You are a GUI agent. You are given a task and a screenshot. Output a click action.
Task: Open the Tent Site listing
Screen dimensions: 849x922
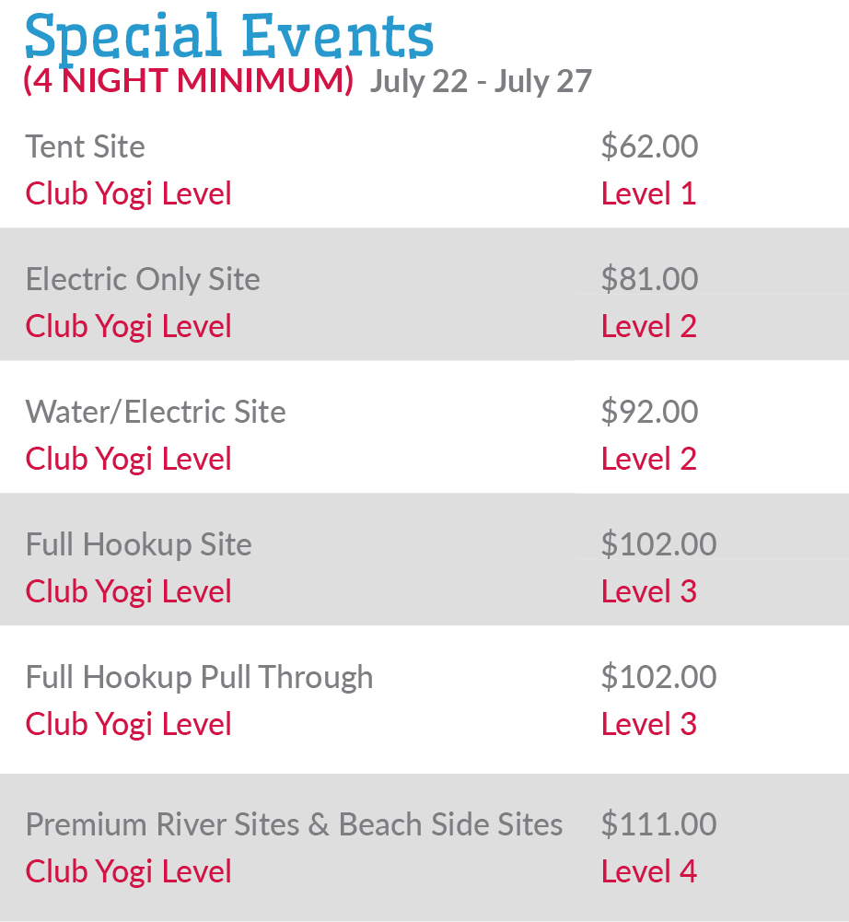pos(85,146)
